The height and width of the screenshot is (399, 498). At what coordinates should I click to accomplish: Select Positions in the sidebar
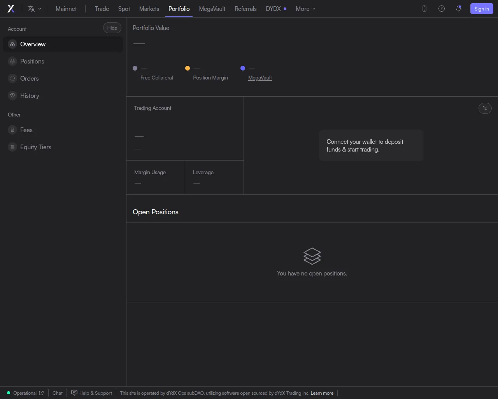point(63,61)
